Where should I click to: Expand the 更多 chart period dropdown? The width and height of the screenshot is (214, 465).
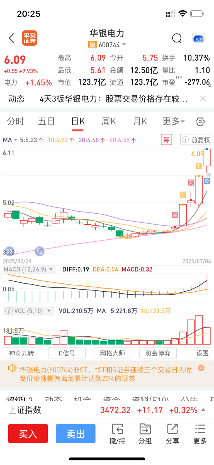coord(174,121)
